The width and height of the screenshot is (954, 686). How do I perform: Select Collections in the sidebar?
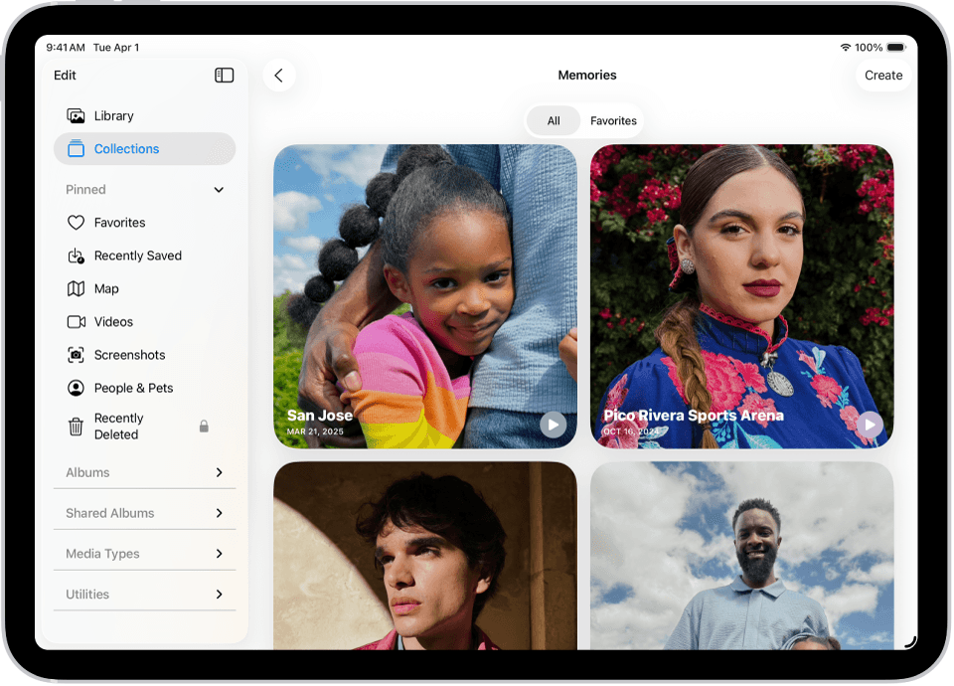click(145, 148)
